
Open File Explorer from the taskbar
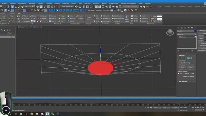point(37,114)
